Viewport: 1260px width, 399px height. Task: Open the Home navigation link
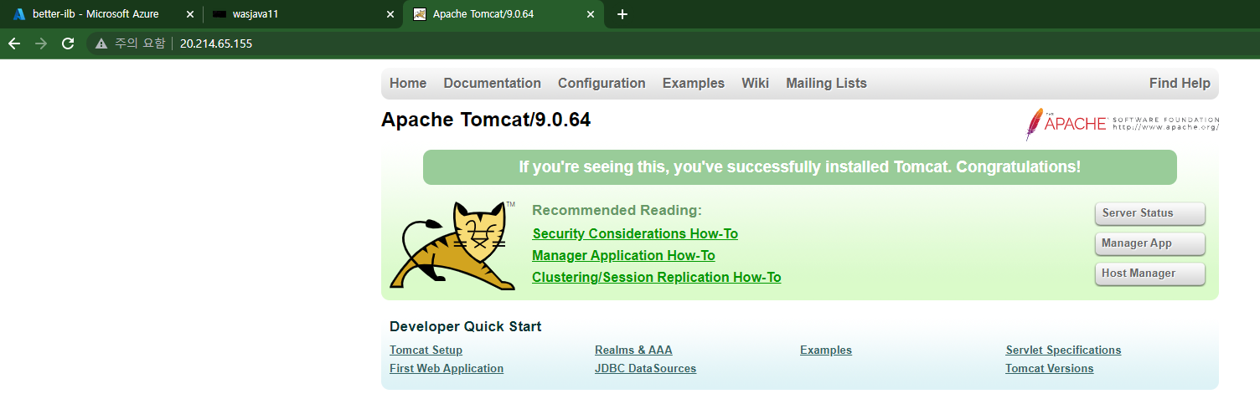[x=408, y=84]
